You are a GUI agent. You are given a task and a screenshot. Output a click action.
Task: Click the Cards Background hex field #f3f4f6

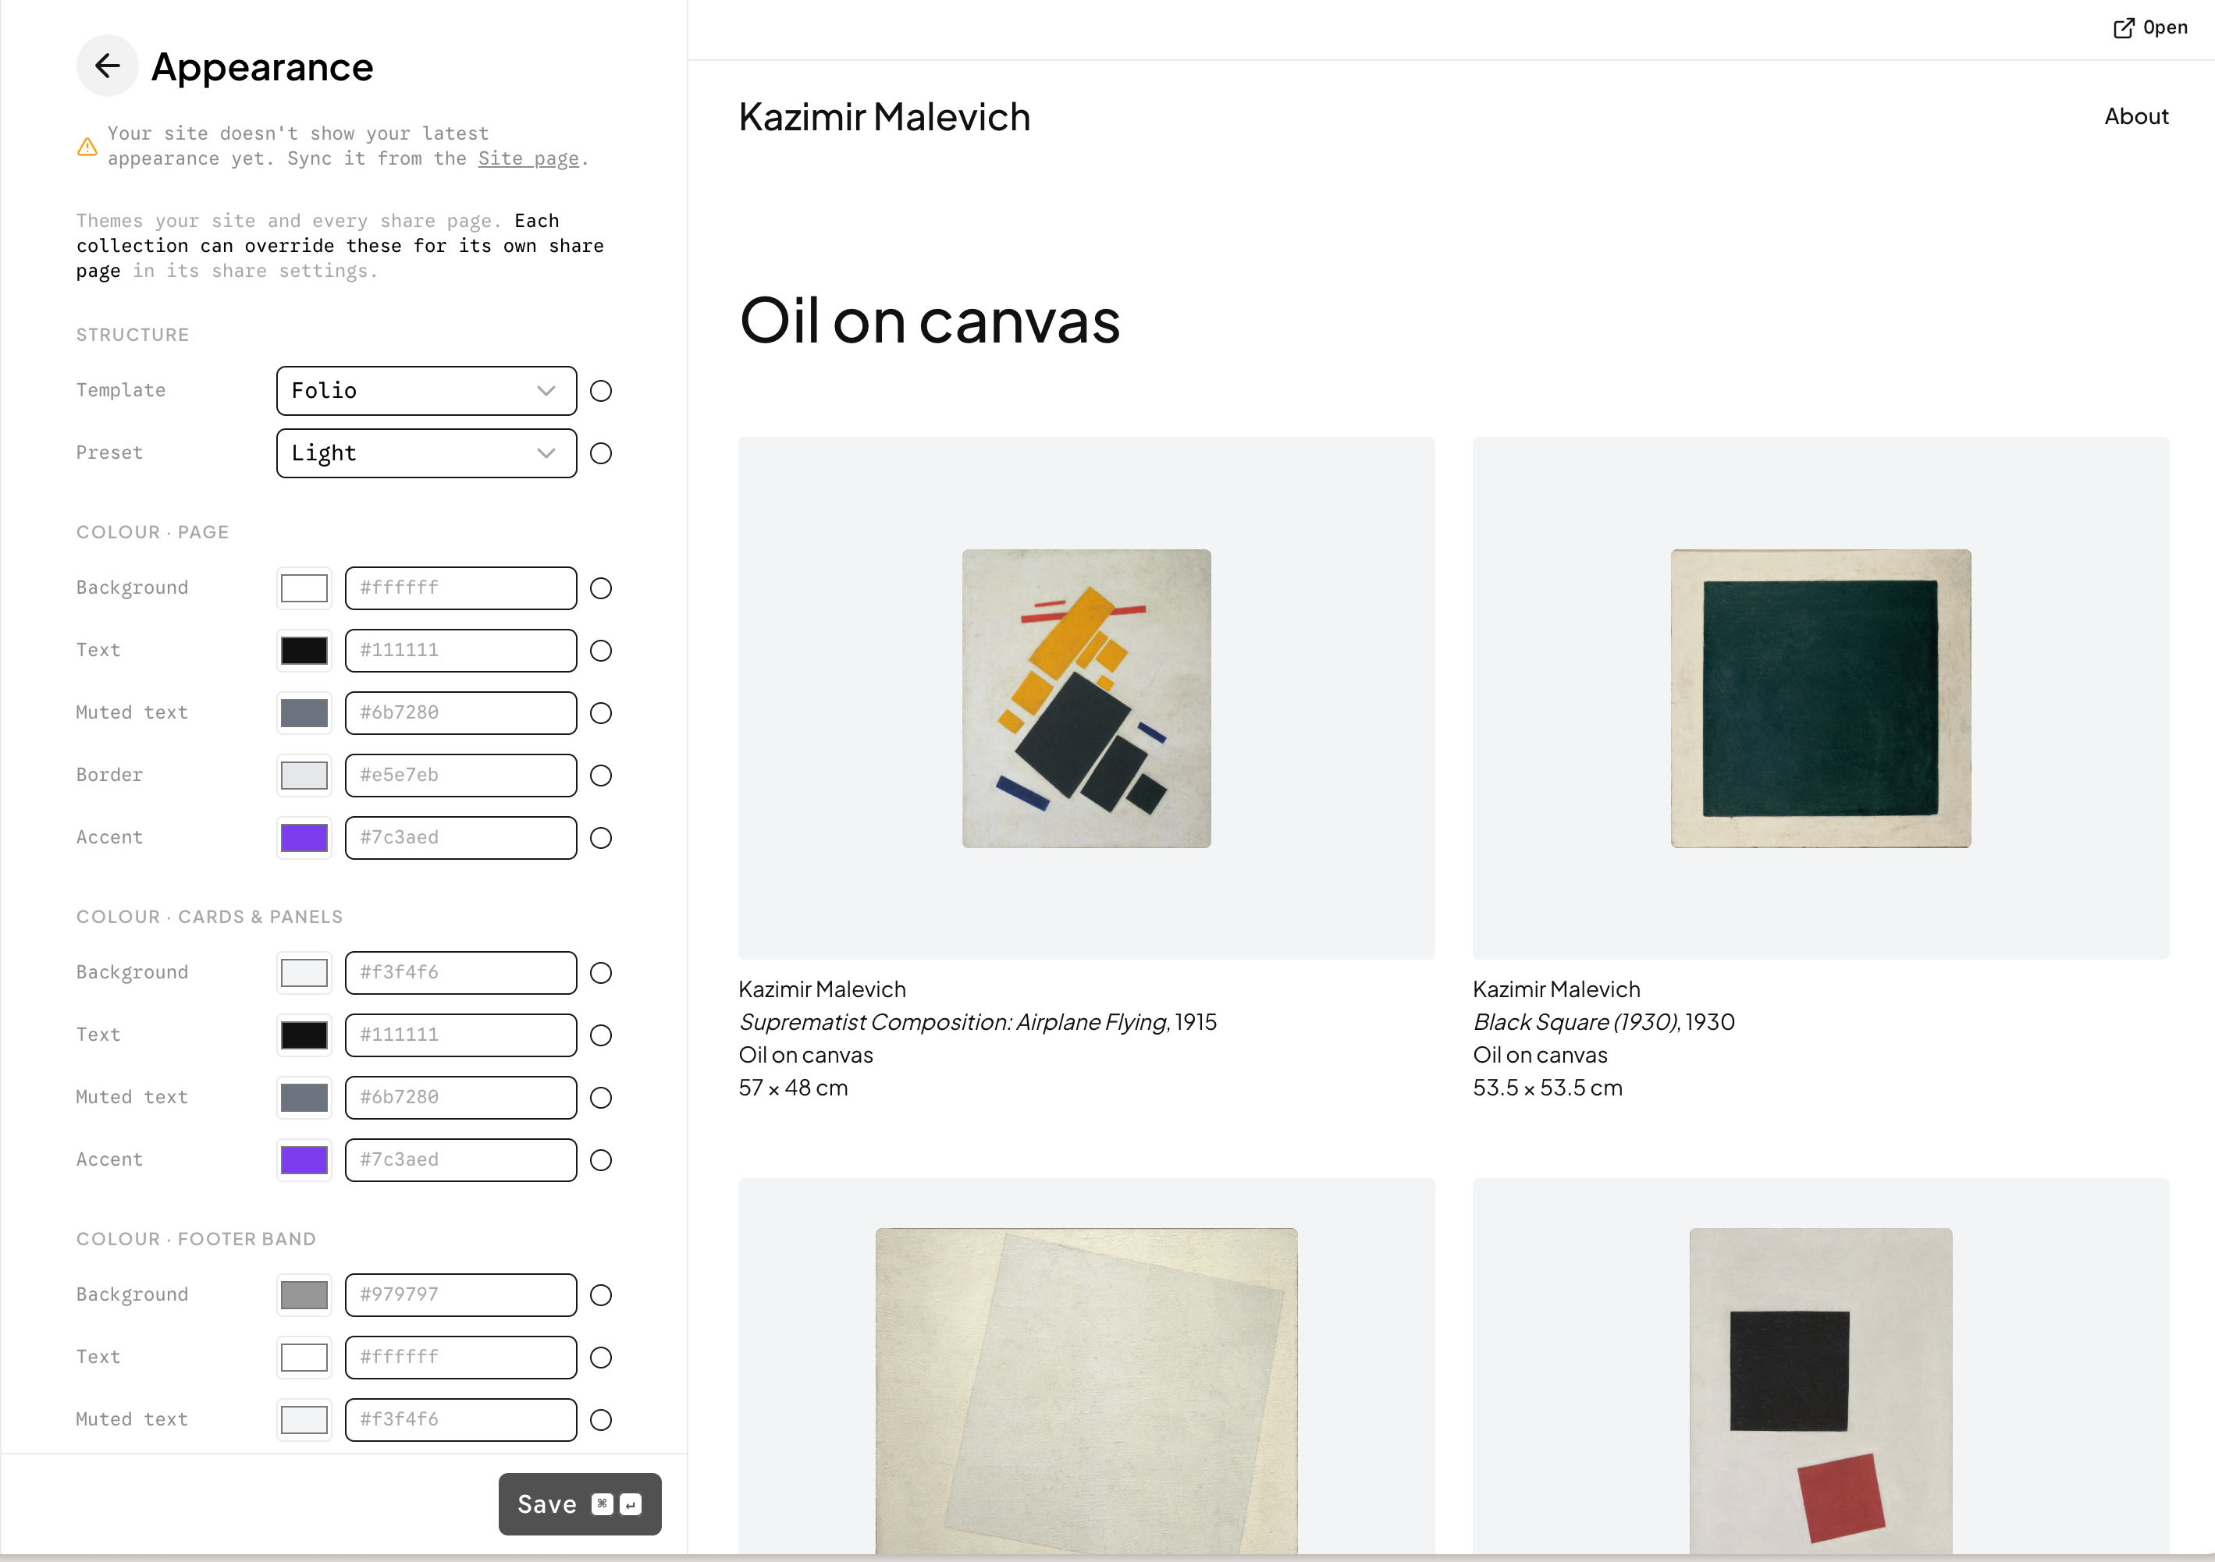pos(461,973)
